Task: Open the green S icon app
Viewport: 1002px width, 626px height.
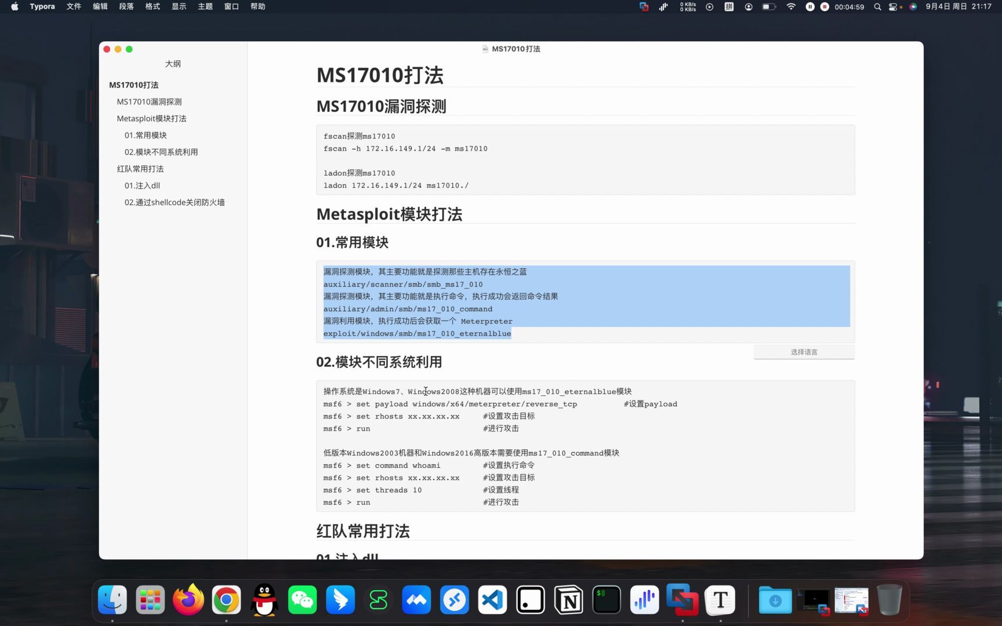Action: [379, 600]
